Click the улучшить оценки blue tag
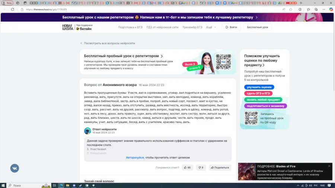Viewport: 335px width, 188px height. (x=259, y=87)
